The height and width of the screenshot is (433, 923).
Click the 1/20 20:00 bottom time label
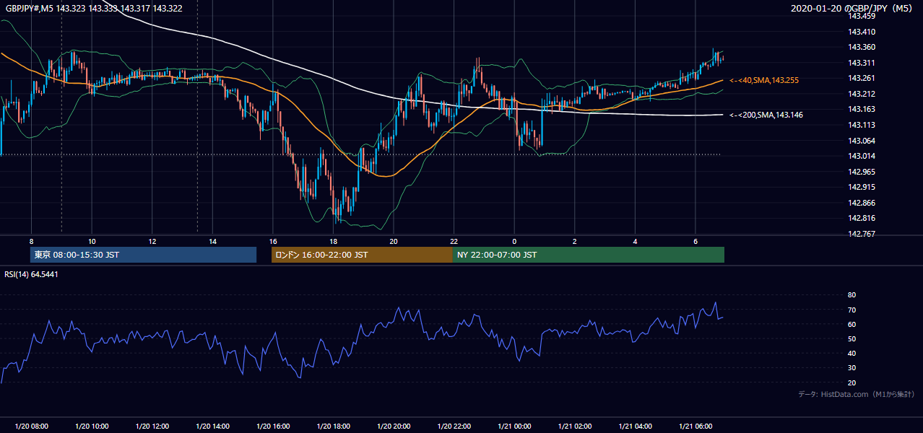click(x=394, y=427)
